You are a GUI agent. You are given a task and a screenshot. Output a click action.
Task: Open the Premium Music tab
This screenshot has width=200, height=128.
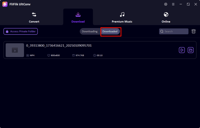(x=122, y=17)
